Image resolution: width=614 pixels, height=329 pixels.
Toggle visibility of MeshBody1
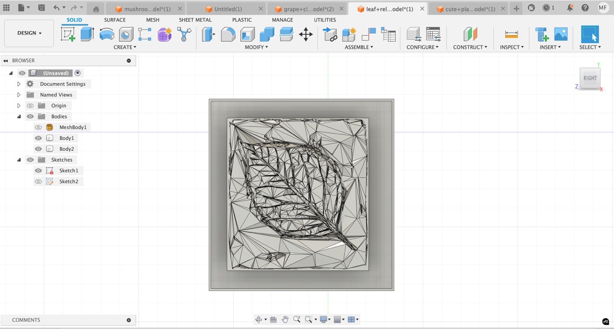click(x=38, y=127)
